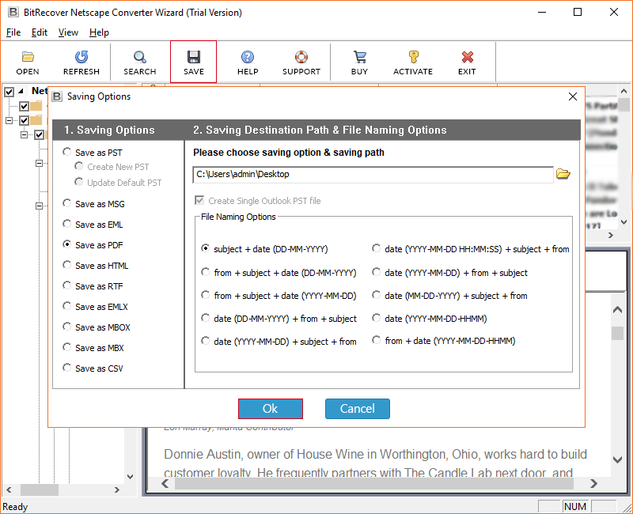Open the Edit menu
This screenshot has height=514, width=633.
click(39, 32)
